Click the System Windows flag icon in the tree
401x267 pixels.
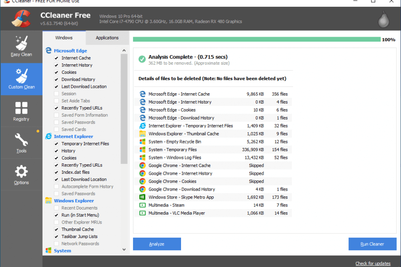pos(48,250)
